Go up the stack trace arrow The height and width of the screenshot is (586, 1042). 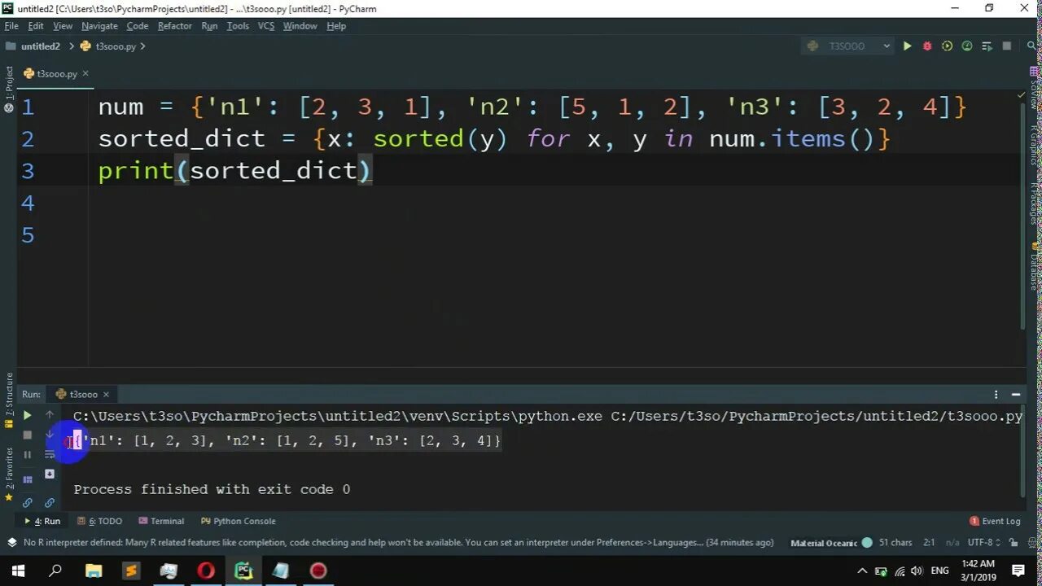(x=50, y=415)
